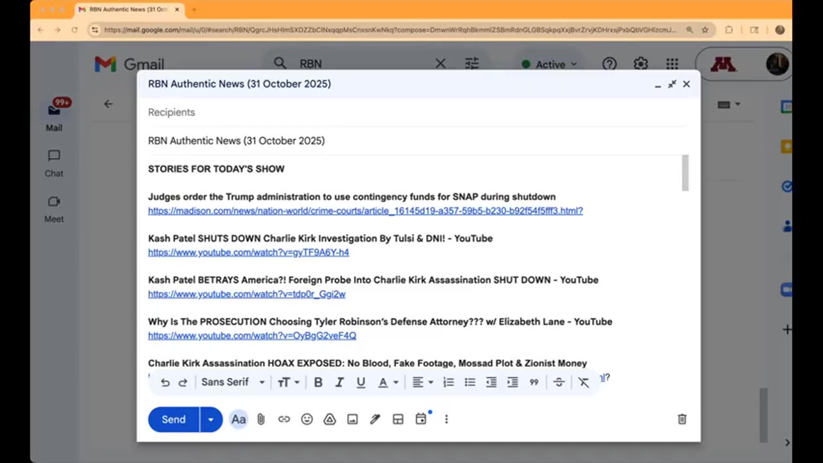823x463 pixels.
Task: Select the RBN Authentic News browser tab
Action: [129, 10]
